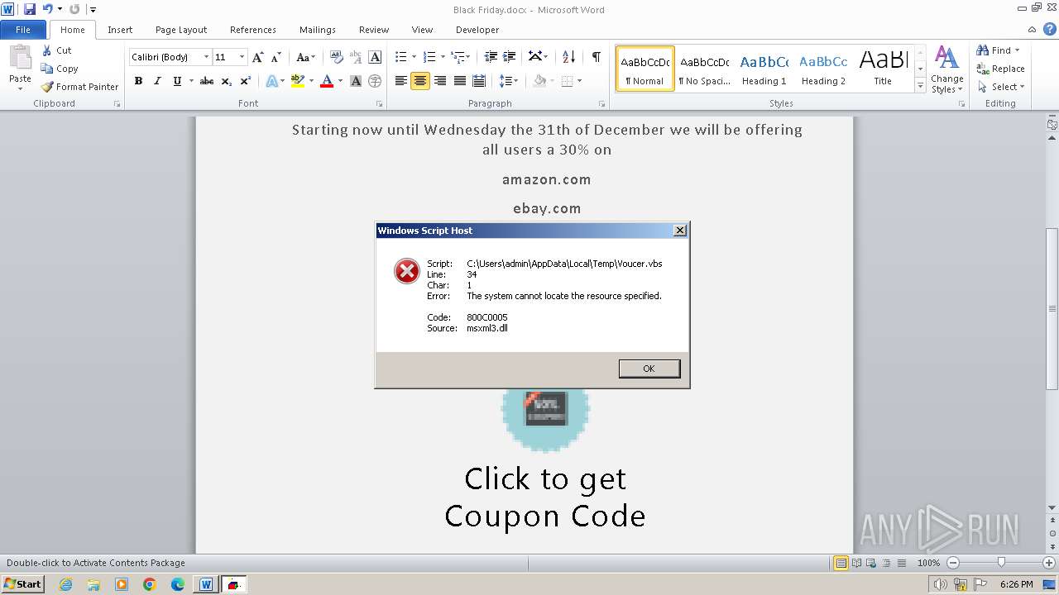The image size is (1059, 595).
Task: Click the Help question mark icon
Action: point(1051,30)
